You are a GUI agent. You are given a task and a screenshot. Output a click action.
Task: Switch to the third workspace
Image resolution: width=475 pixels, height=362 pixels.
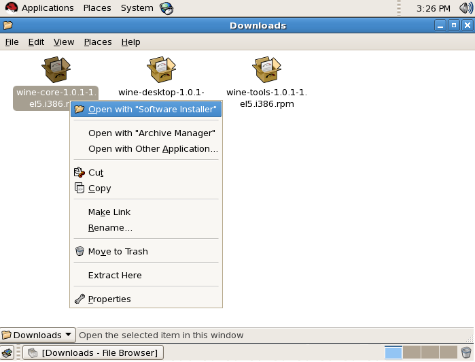coord(430,352)
